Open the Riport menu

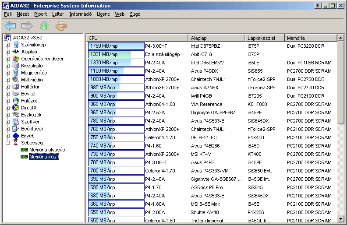pos(40,14)
